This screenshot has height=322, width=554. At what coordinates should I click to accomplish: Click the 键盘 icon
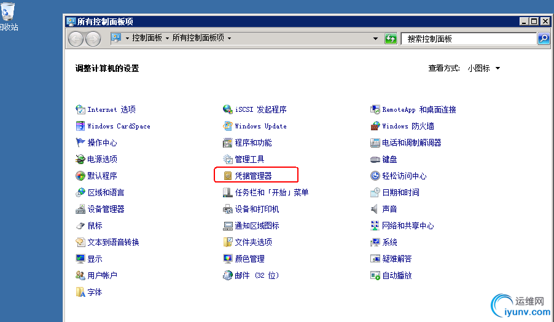coord(375,159)
